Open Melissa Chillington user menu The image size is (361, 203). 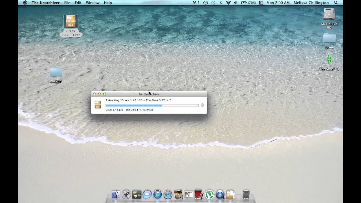[311, 3]
